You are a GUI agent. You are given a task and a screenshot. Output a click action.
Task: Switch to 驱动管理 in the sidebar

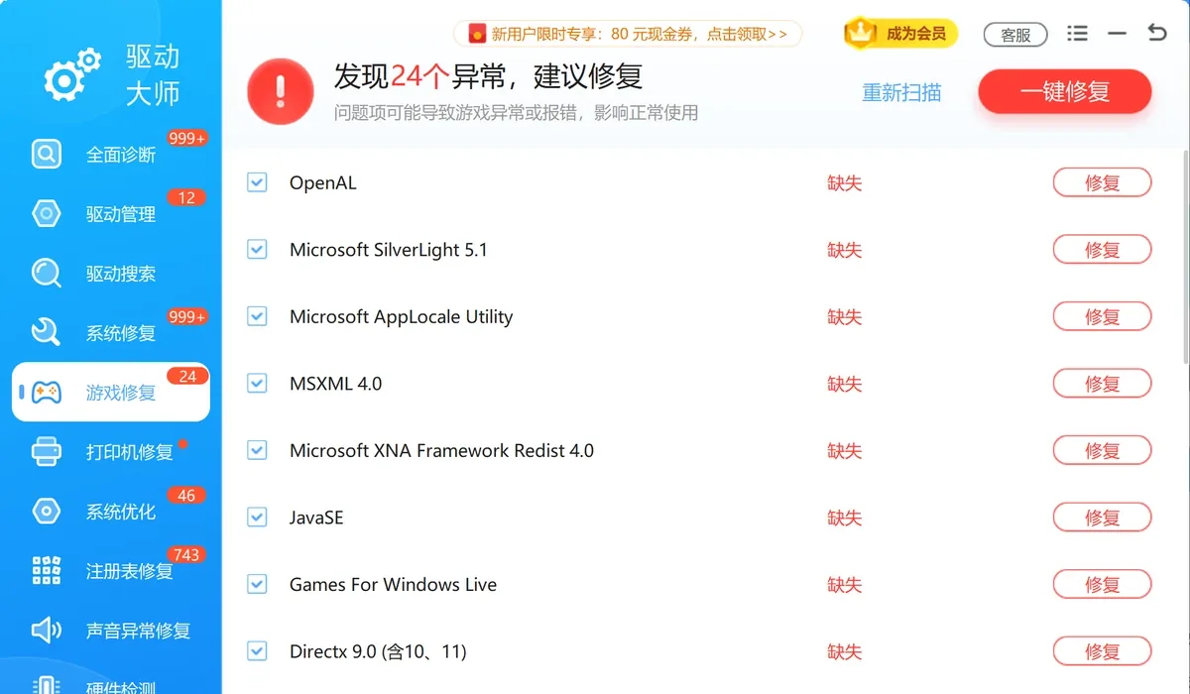click(111, 214)
